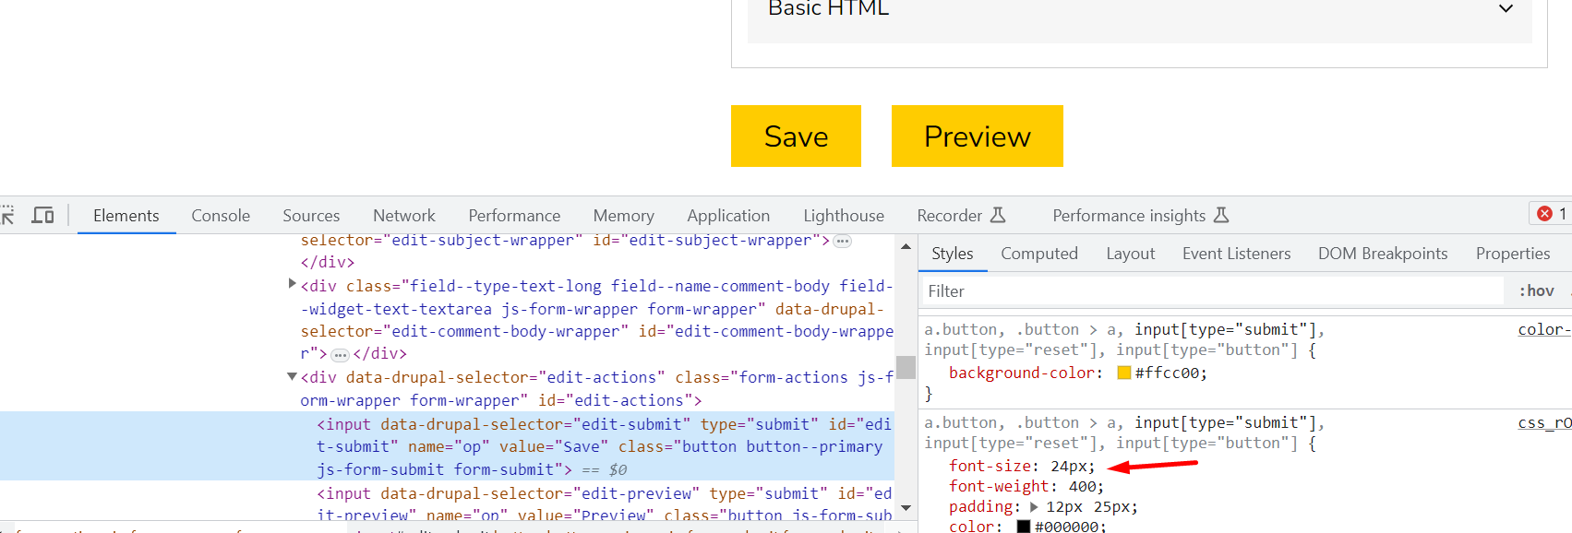Click the inspect element picker icon
1572x533 pixels.
pyautogui.click(x=7, y=215)
